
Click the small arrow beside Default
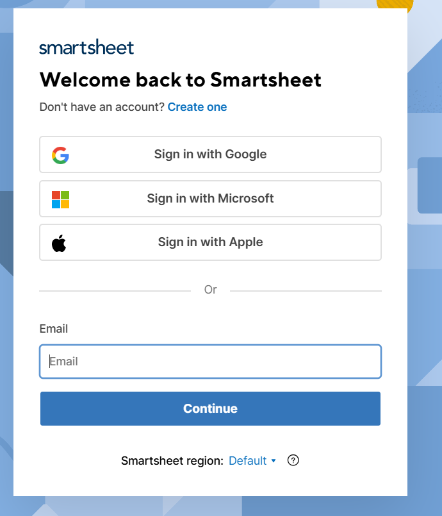coord(274,461)
